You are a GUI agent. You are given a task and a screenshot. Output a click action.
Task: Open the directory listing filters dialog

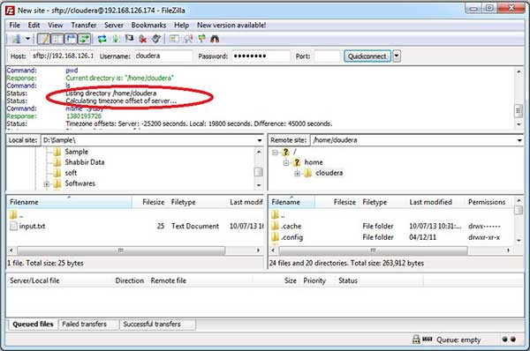[x=174, y=39]
